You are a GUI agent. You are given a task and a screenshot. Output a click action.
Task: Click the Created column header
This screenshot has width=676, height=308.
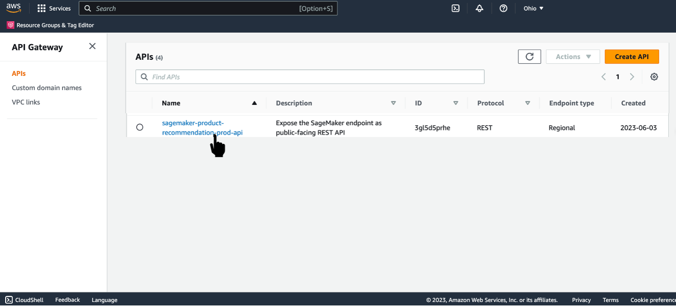[x=633, y=103]
